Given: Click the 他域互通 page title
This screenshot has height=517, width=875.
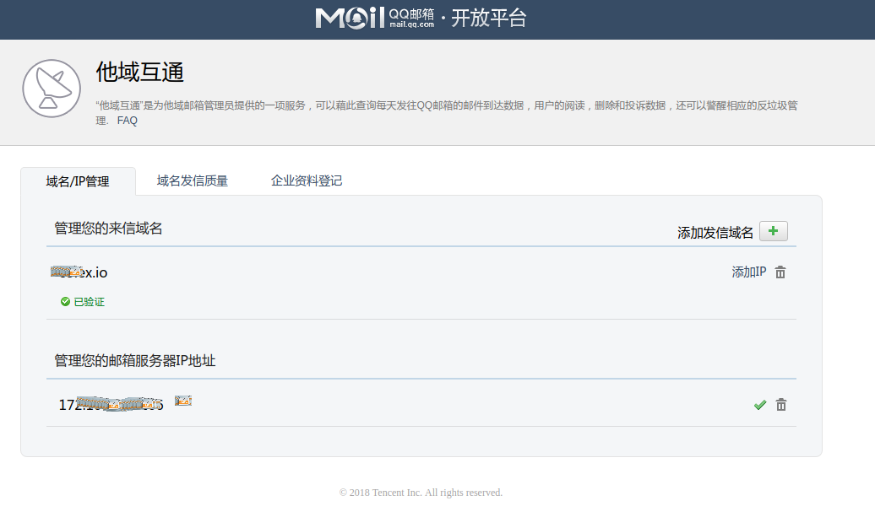Looking at the screenshot, I should 140,73.
